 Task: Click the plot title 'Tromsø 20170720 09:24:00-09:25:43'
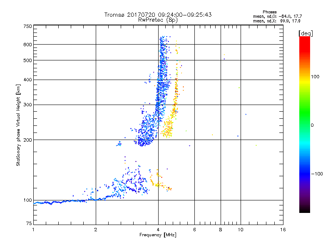point(158,15)
